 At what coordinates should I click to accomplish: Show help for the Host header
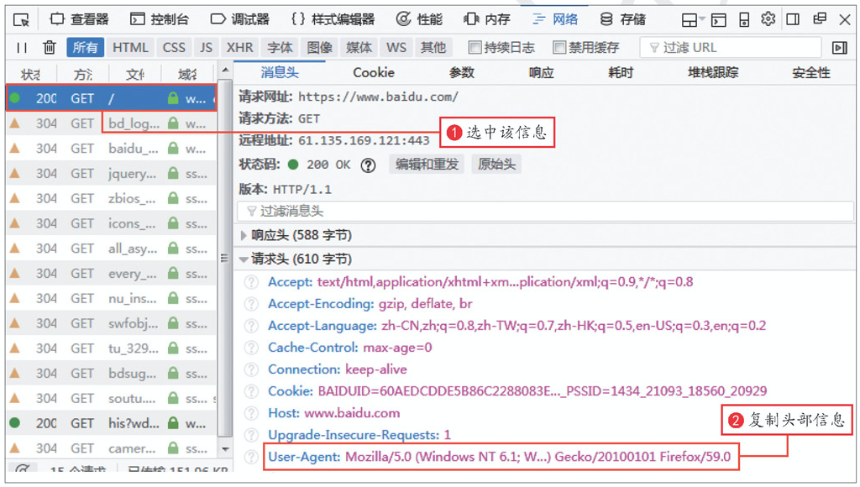[251, 413]
